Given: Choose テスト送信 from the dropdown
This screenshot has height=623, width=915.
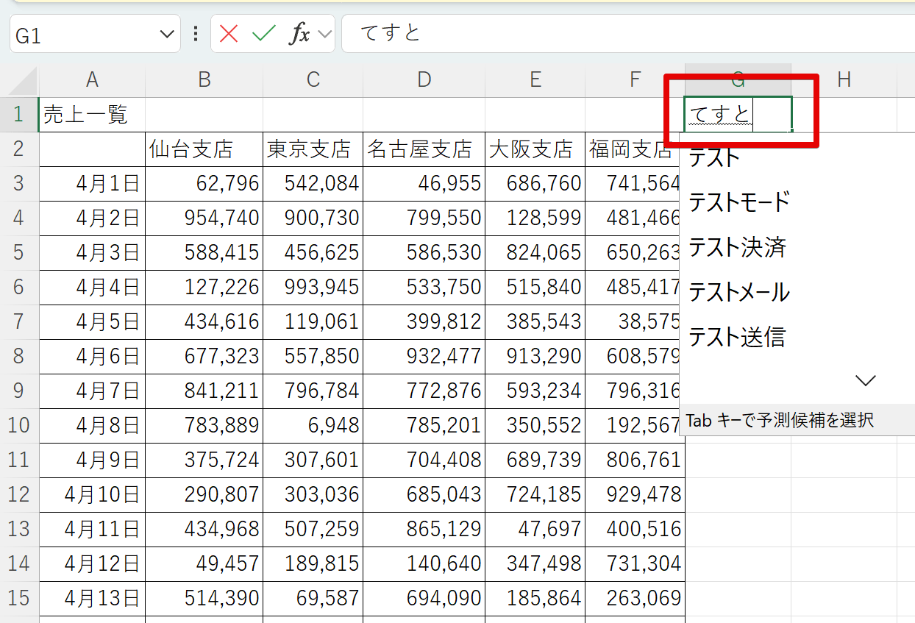Looking at the screenshot, I should (736, 338).
